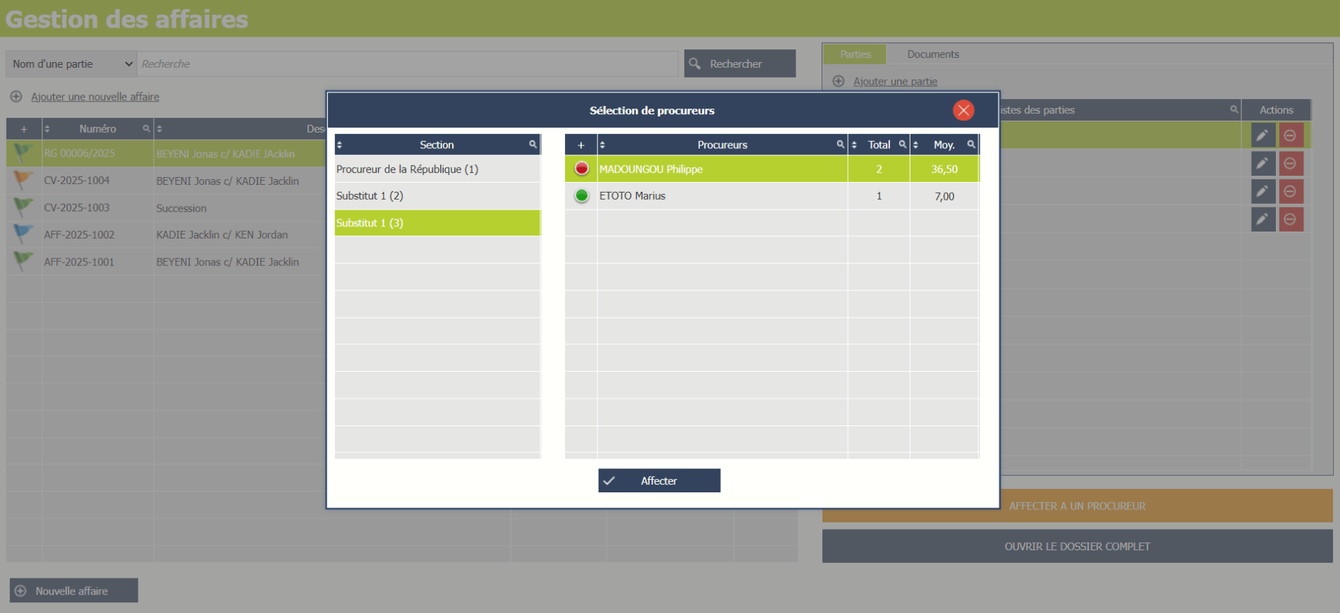Click the pencil edit icon in first Actions row
This screenshot has height=613, width=1340.
(1262, 135)
